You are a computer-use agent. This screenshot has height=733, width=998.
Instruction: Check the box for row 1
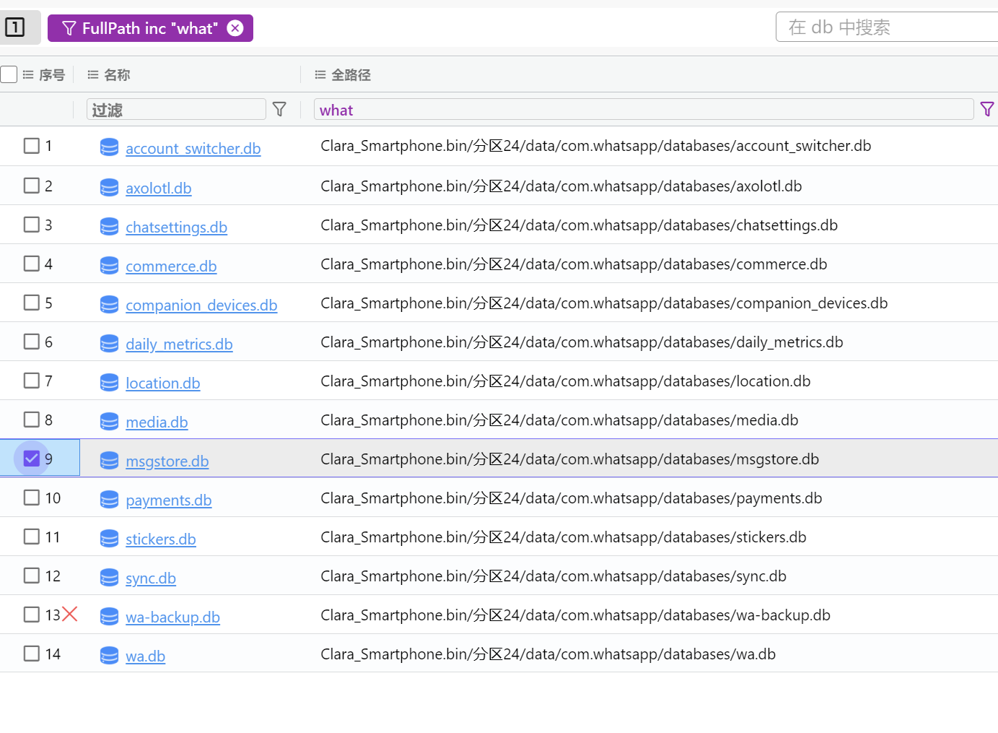point(32,146)
